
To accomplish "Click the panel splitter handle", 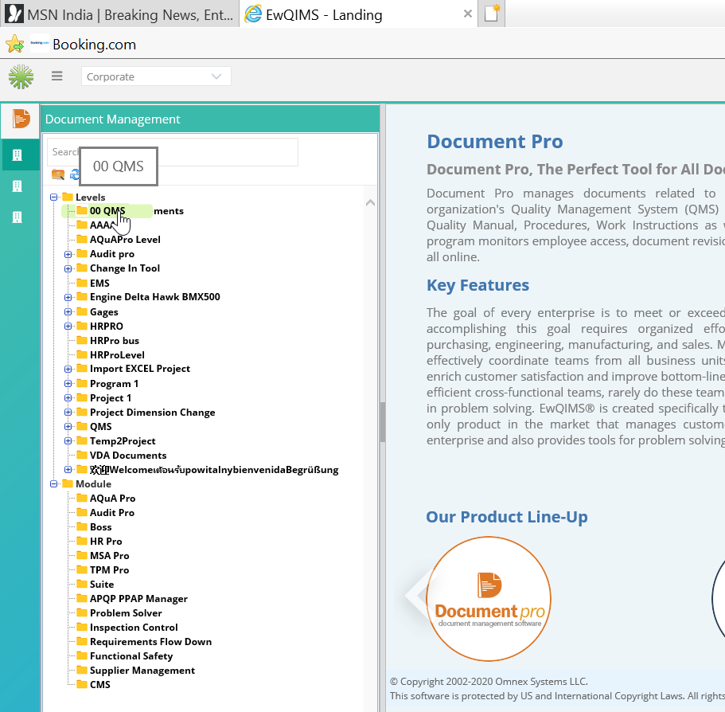I will click(x=382, y=422).
